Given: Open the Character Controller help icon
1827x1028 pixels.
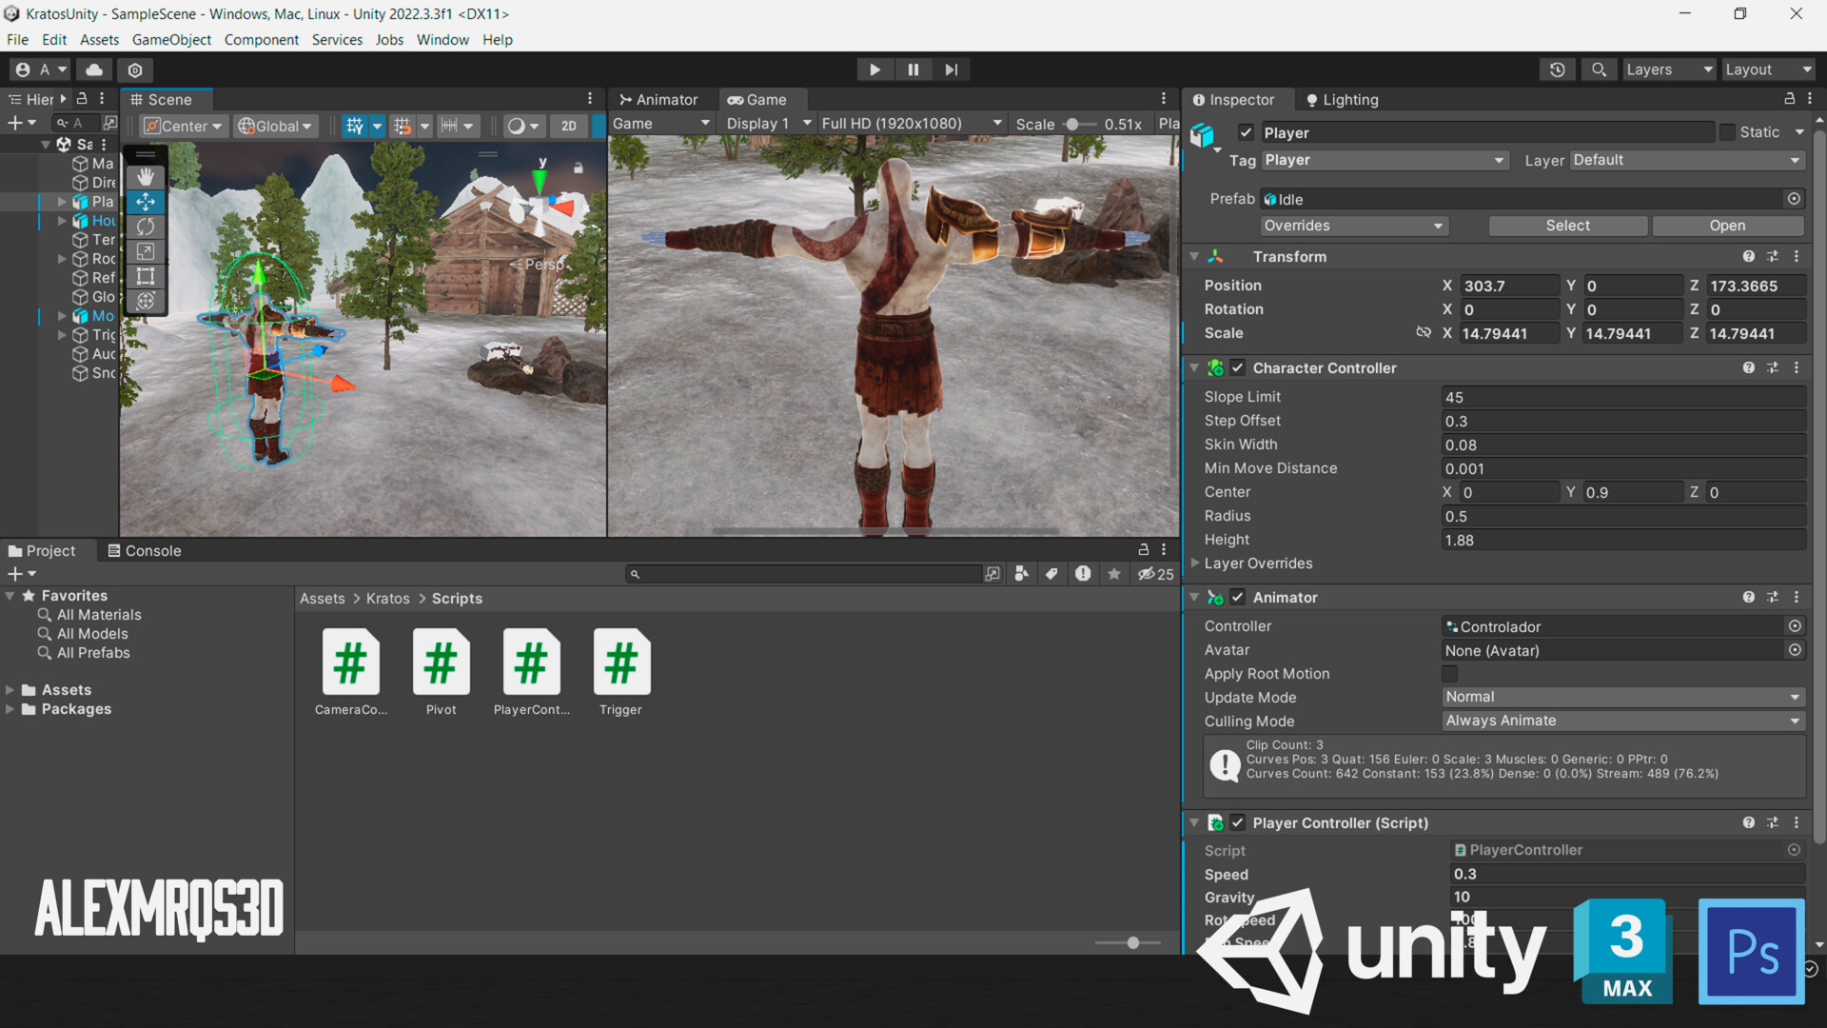Looking at the screenshot, I should tap(1749, 367).
